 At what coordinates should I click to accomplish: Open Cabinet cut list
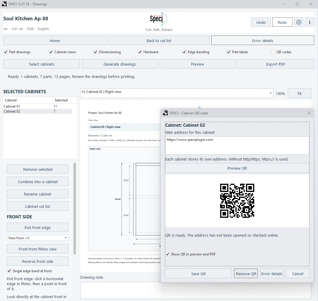[38, 206]
